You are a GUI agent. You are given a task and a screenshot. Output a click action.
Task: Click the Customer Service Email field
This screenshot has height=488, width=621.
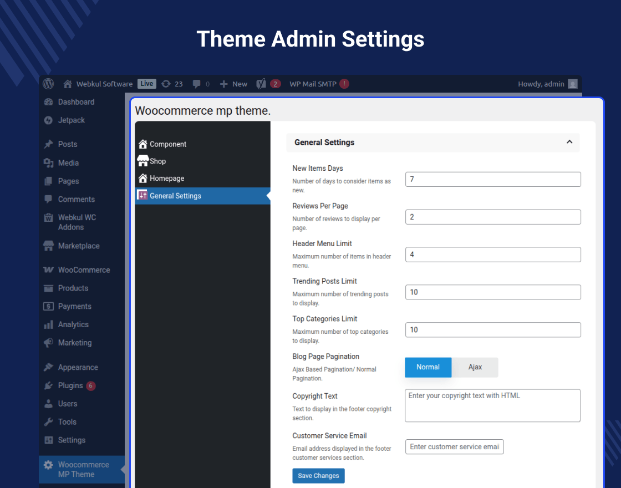point(455,447)
